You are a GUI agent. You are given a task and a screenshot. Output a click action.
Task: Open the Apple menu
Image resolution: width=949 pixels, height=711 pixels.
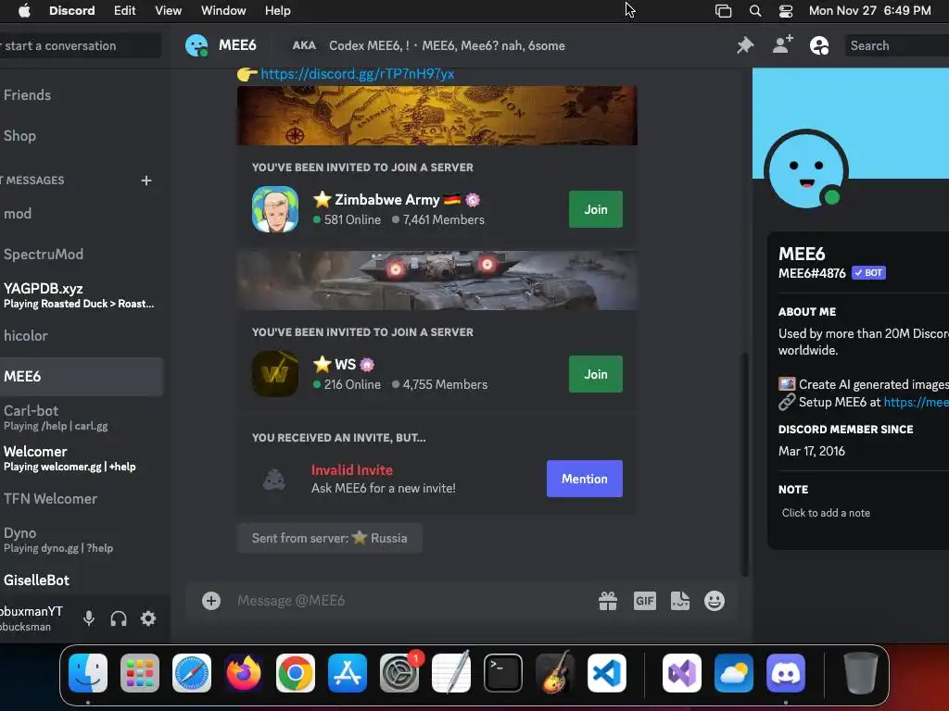click(x=24, y=10)
